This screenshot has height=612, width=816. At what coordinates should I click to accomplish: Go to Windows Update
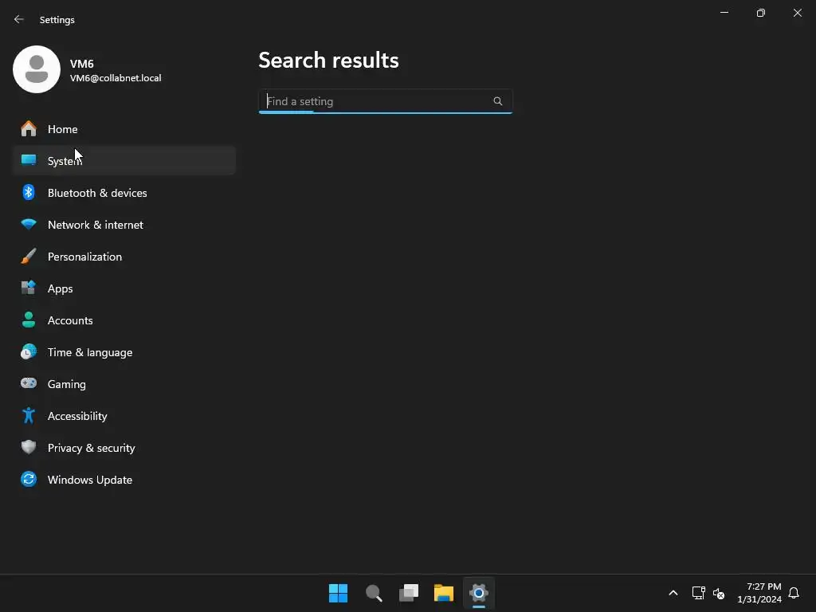click(124, 479)
